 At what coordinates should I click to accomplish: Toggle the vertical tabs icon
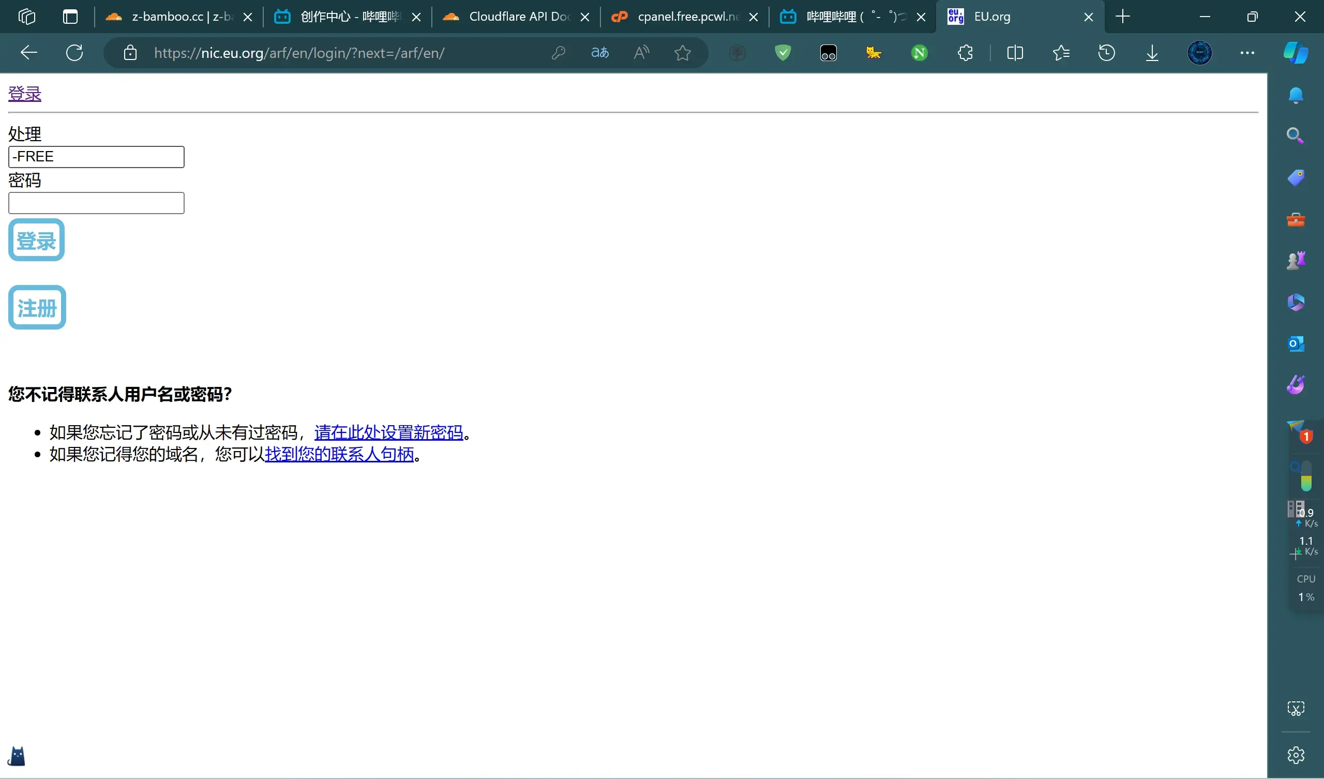(x=70, y=17)
